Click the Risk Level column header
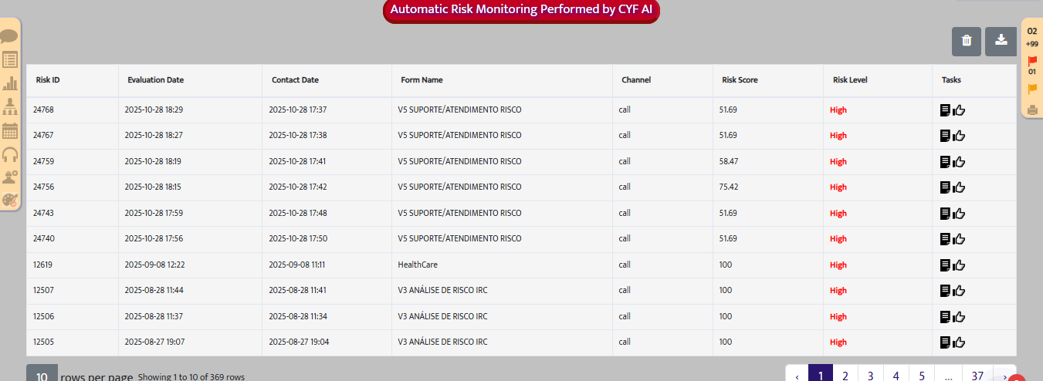This screenshot has width=1043, height=381. coord(851,80)
